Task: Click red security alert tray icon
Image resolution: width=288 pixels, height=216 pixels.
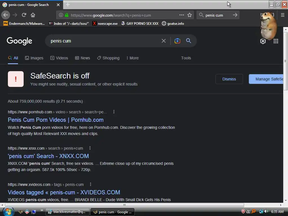Action: 243,211
